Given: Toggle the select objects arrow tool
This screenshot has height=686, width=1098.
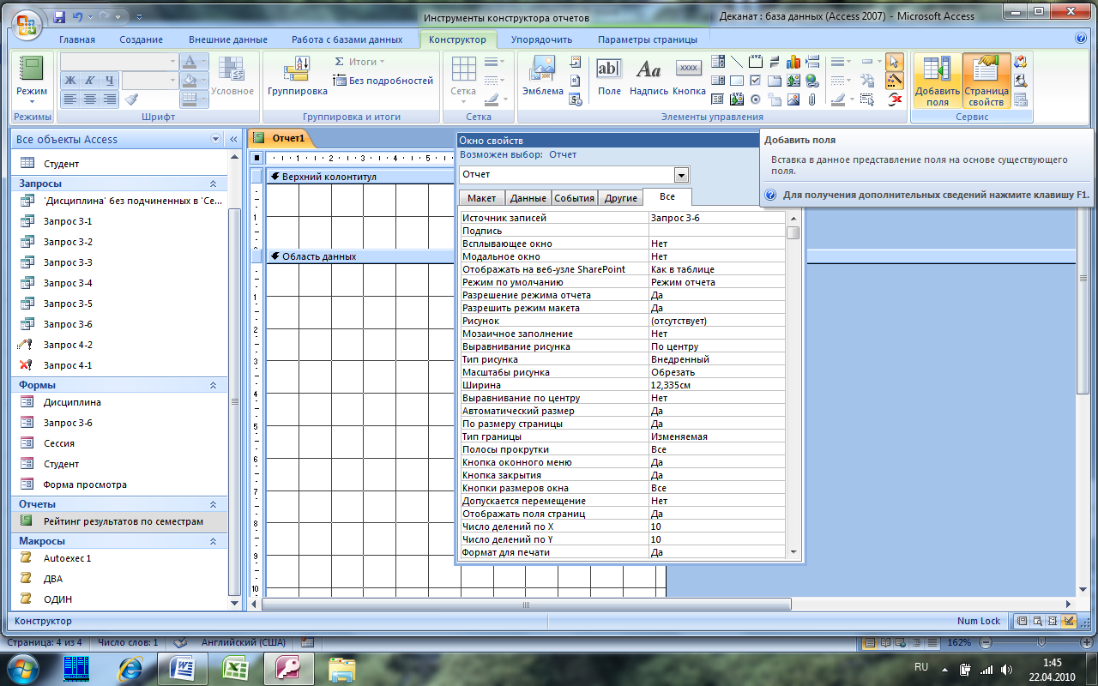Looking at the screenshot, I should [x=895, y=62].
